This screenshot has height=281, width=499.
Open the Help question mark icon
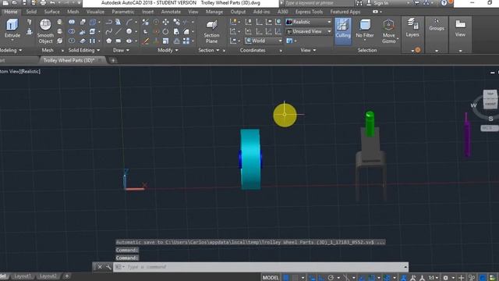tap(444, 3)
